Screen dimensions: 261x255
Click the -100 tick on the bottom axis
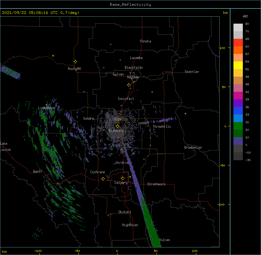point(38,251)
